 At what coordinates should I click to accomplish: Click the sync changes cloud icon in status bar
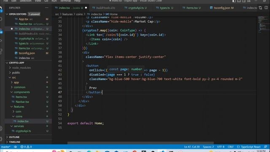tap(15, 147)
